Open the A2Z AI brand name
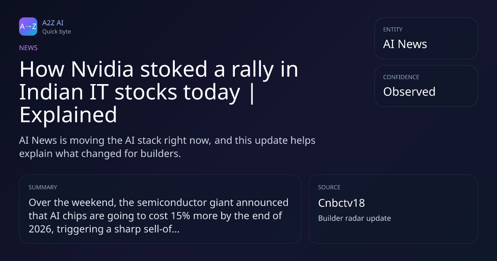Screen dimensions: 497x261 (x=53, y=23)
